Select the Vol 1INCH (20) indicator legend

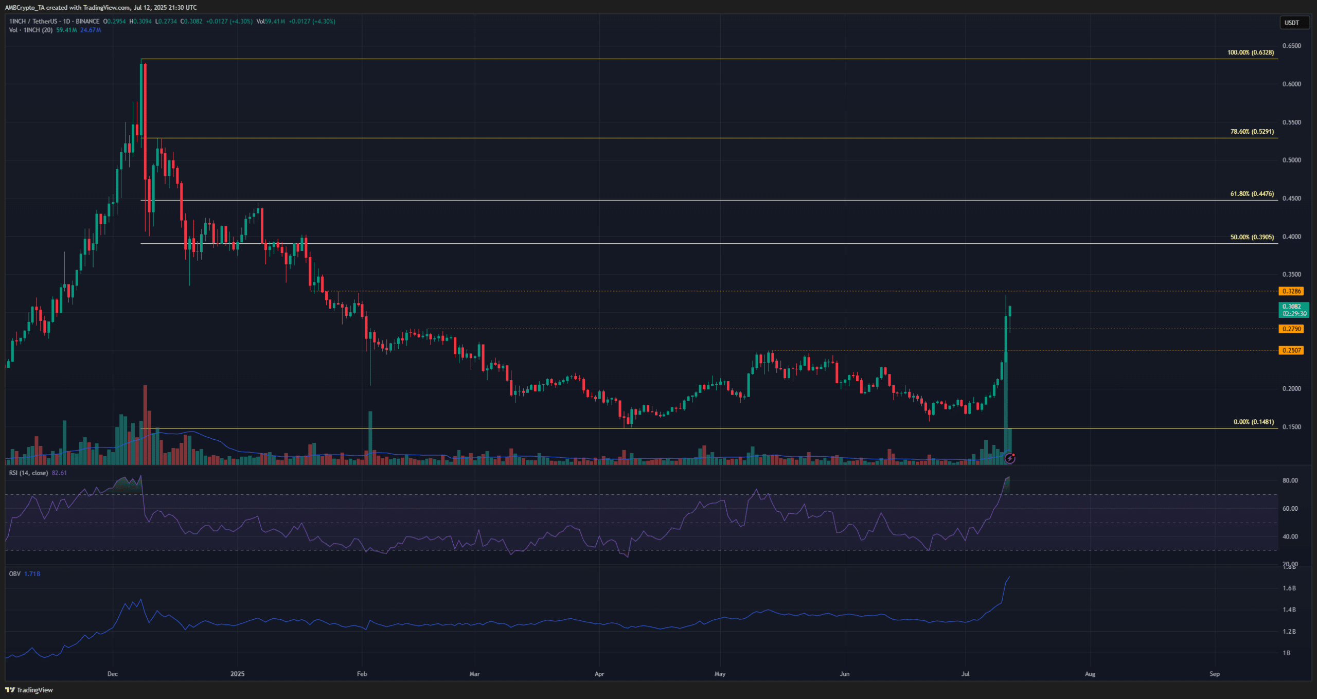tap(31, 30)
